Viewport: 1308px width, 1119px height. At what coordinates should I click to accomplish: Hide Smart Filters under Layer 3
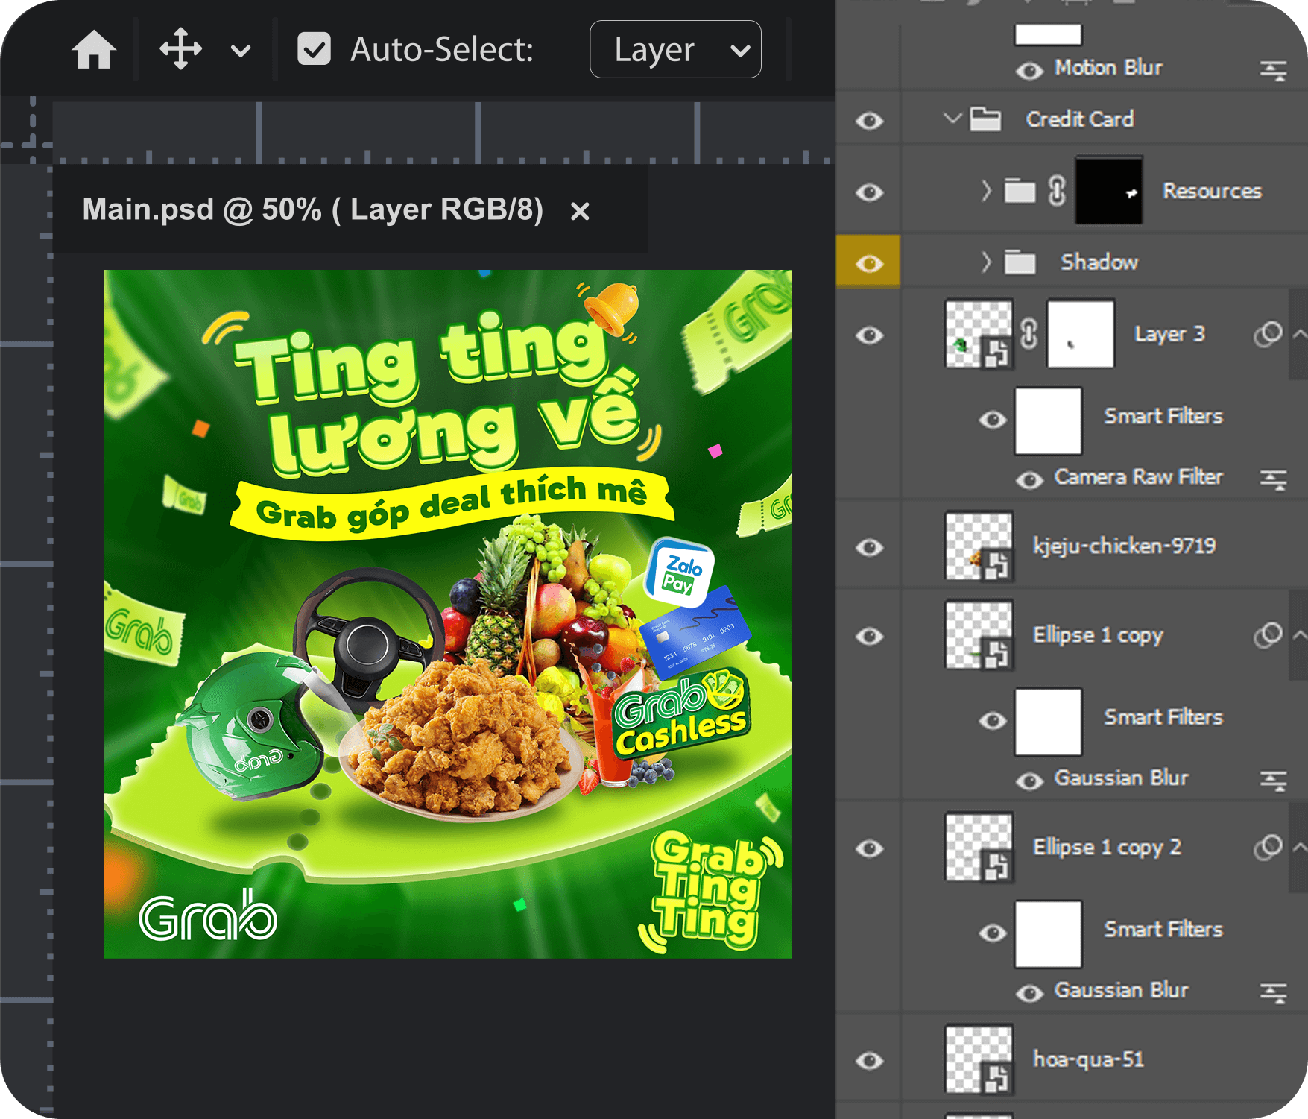[x=992, y=420]
